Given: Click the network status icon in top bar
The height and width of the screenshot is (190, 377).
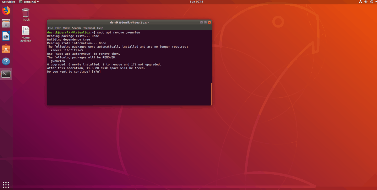Looking at the screenshot, I should tap(360, 2).
